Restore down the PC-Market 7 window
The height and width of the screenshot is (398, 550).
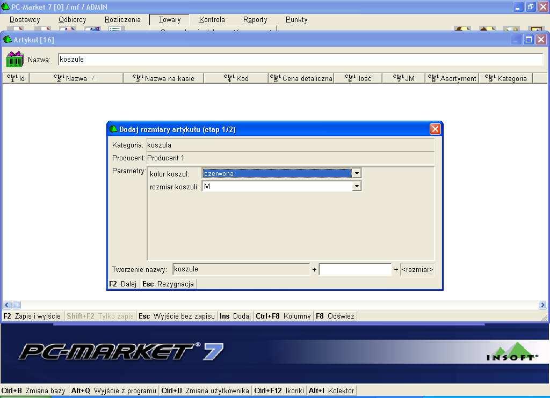pos(530,6)
